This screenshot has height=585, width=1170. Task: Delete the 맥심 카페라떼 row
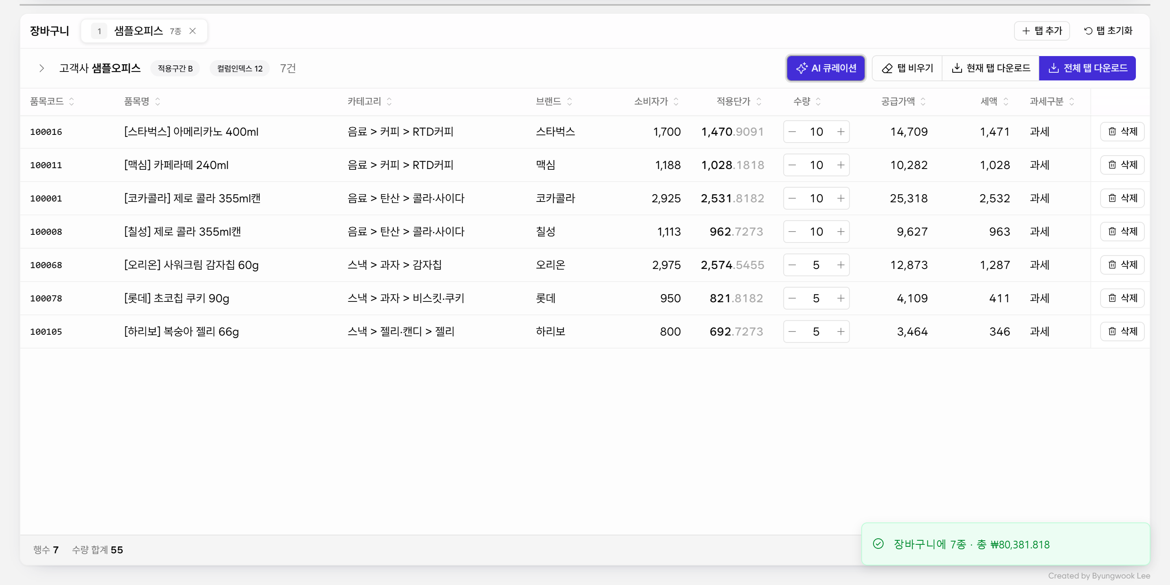click(1122, 165)
